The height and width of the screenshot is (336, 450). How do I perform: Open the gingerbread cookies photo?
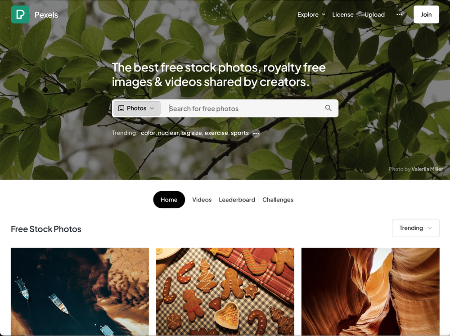pos(225,291)
